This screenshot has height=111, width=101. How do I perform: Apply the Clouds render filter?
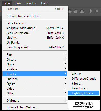pyautogui.click(x=83, y=74)
